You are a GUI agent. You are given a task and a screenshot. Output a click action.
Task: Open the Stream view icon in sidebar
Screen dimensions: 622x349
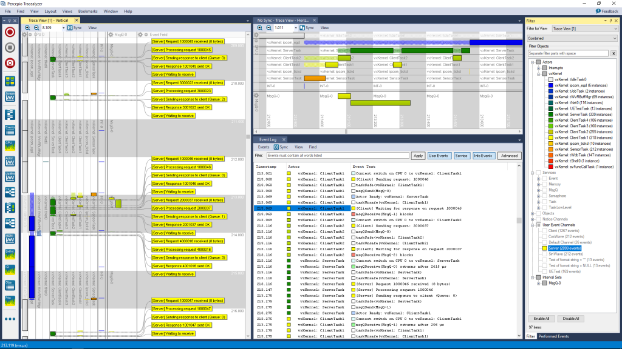(10, 96)
